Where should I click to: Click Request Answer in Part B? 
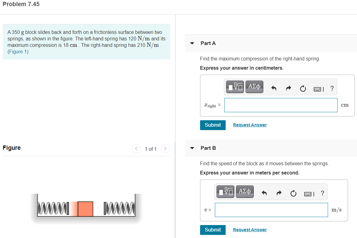click(x=250, y=229)
